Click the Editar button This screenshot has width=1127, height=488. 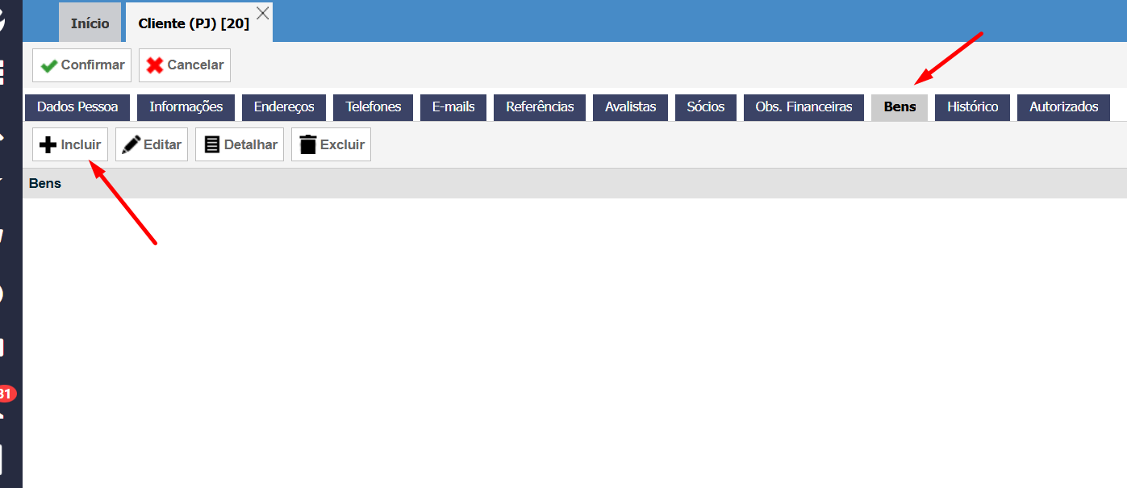[x=152, y=145]
